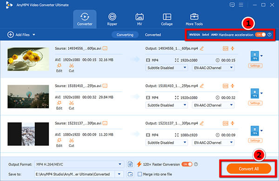This screenshot has width=279, height=181.
Task: Click Convert All button
Action: tap(249, 168)
